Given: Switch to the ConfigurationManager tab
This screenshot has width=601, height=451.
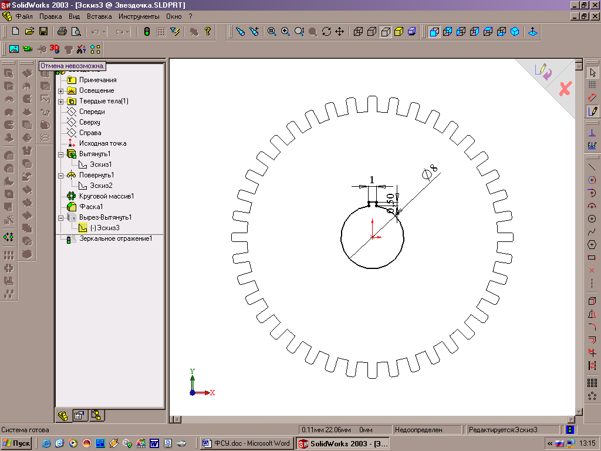Looking at the screenshot, I should click(x=96, y=415).
